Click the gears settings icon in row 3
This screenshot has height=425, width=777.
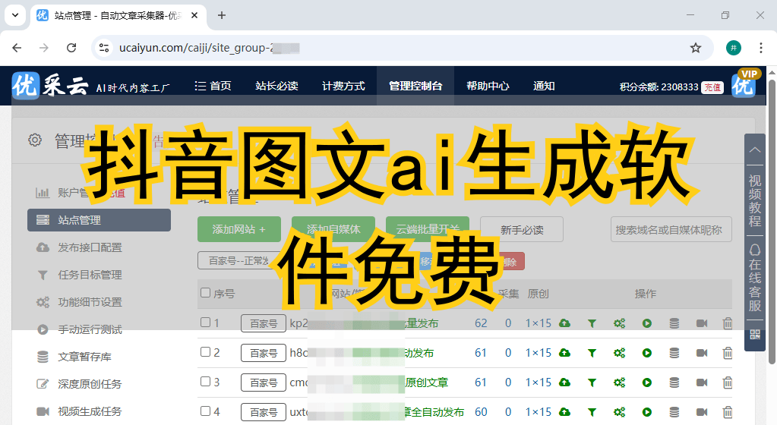coord(619,382)
